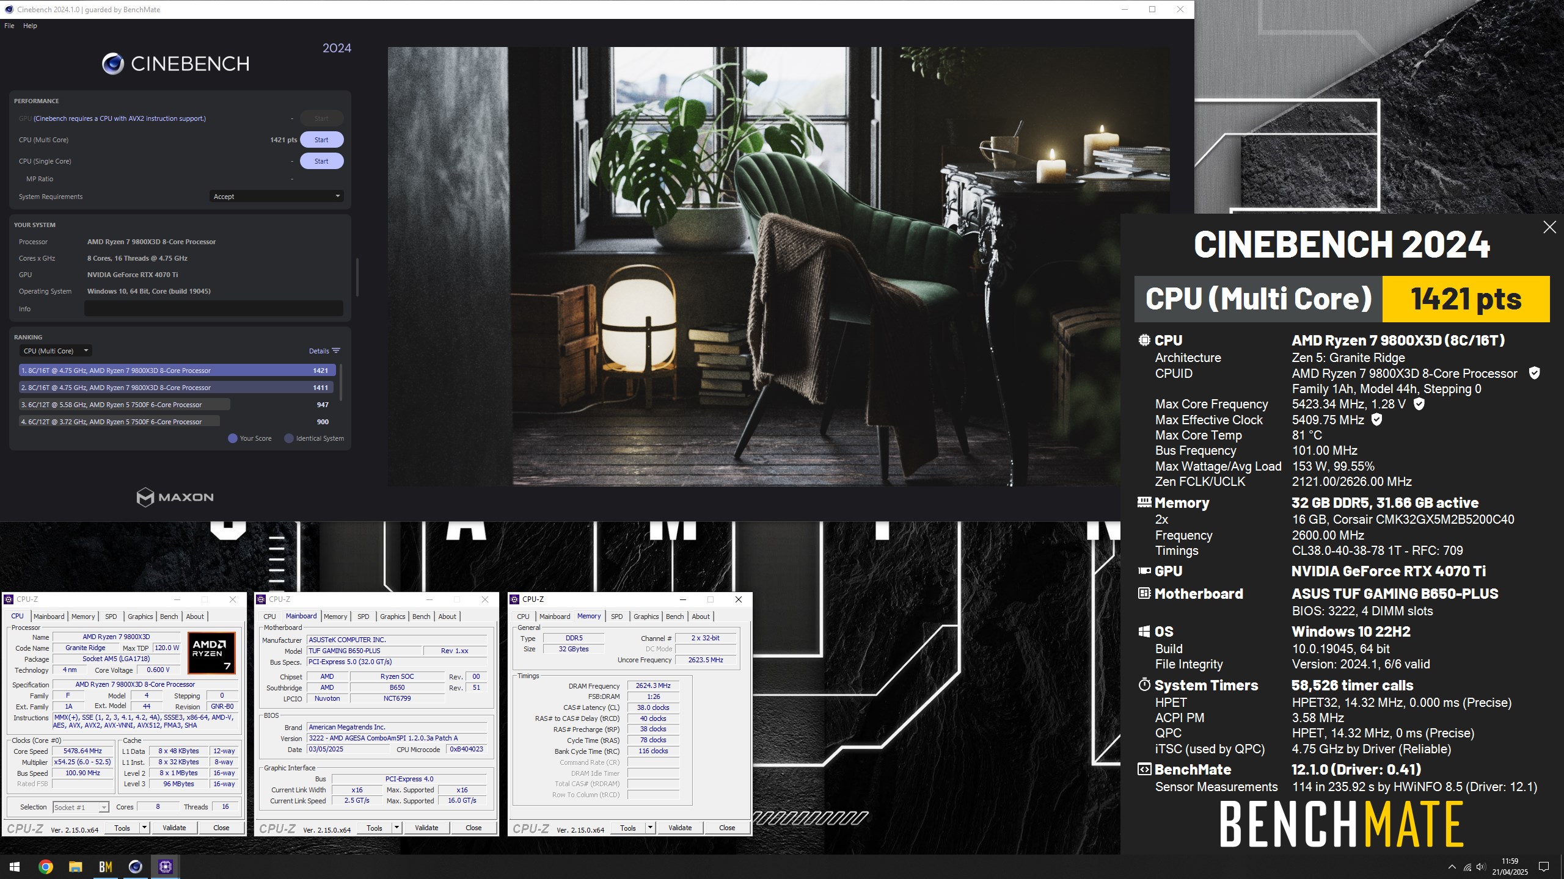Click the Details filter icon in Ranking
The width and height of the screenshot is (1564, 879).
pyautogui.click(x=336, y=351)
